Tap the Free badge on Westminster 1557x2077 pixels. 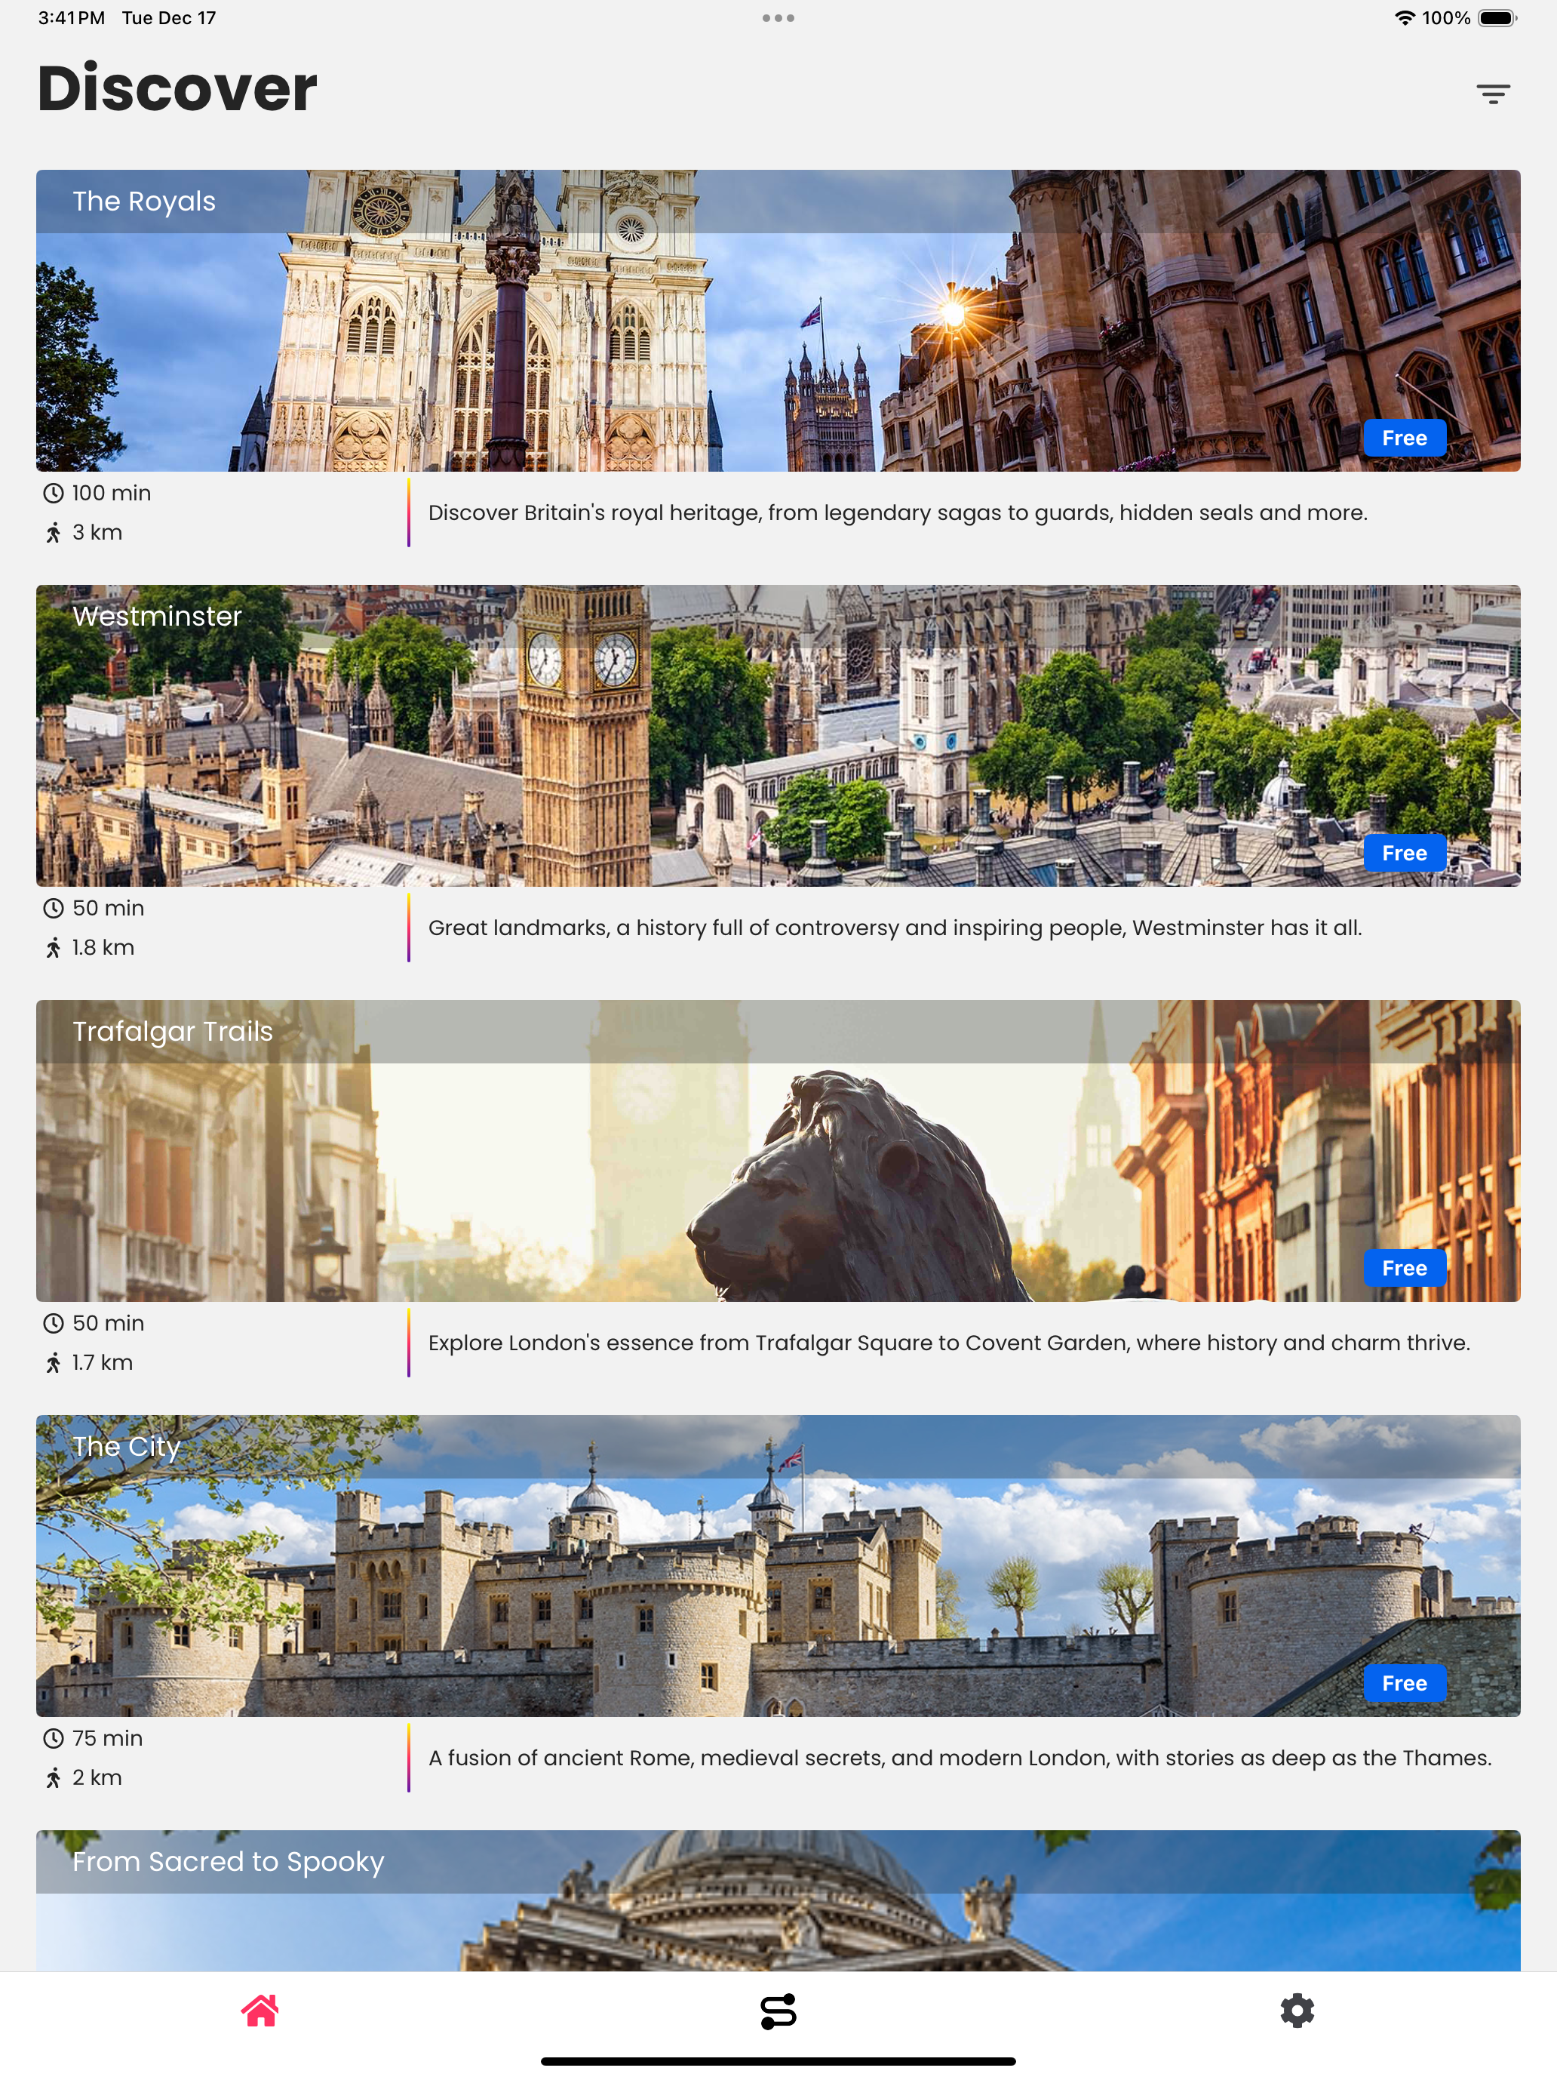[1404, 853]
